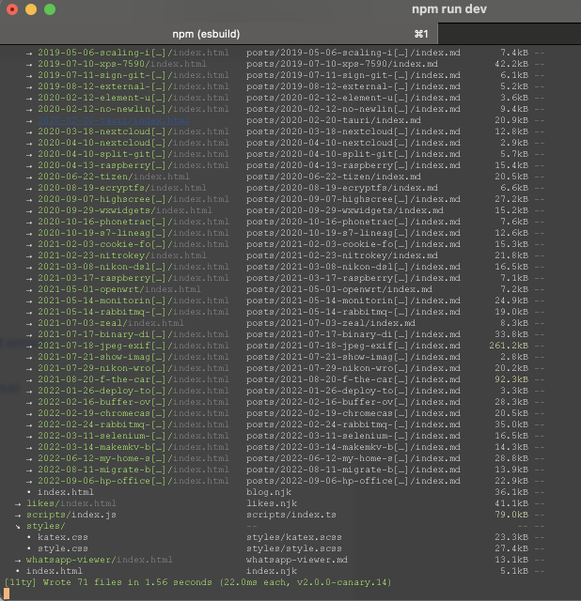Click the 261.2kB size value
Screen dimensions: 581x601
(509, 346)
